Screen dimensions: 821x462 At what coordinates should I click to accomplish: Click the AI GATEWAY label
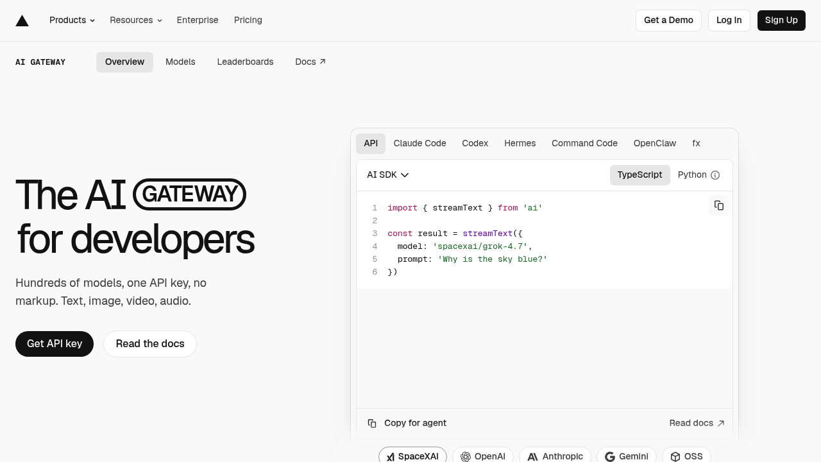coord(40,62)
